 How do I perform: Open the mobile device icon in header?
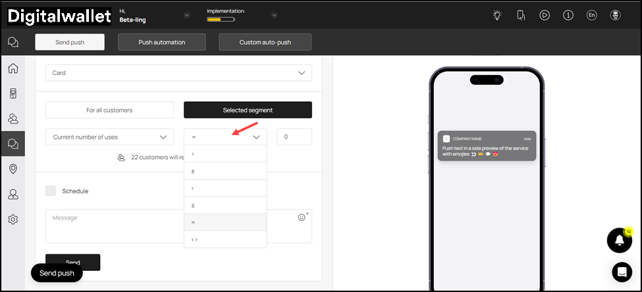[x=521, y=16]
